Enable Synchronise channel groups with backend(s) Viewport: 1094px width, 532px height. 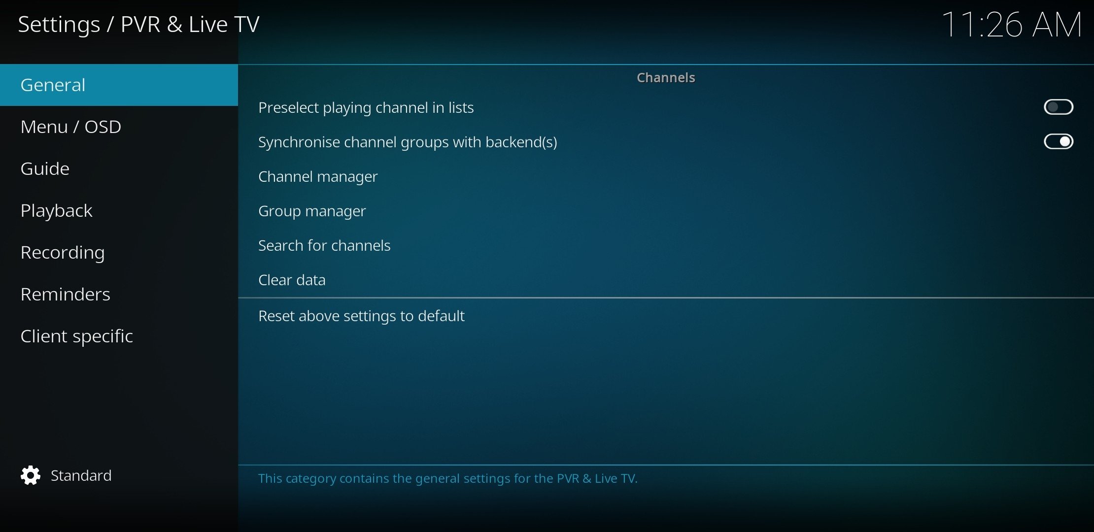click(1059, 141)
